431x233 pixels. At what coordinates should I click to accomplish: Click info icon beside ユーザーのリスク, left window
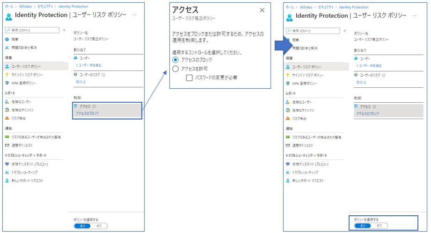pos(103,75)
